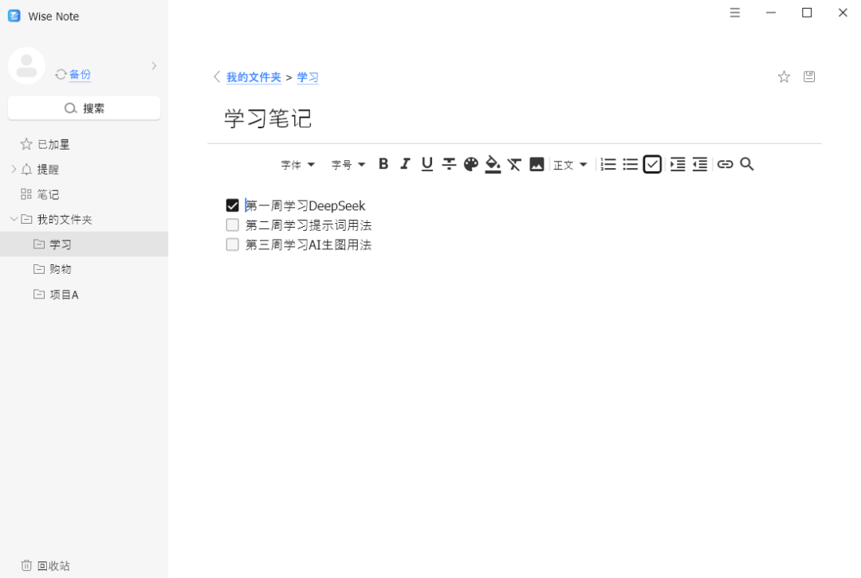Viewport: 861px width, 578px height.
Task: Apply italic formatting
Action: [x=405, y=164]
